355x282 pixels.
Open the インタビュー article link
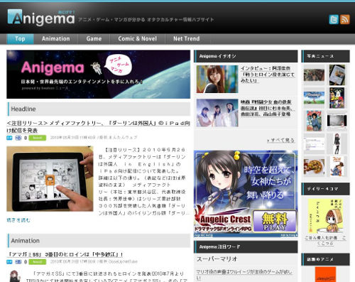point(268,75)
